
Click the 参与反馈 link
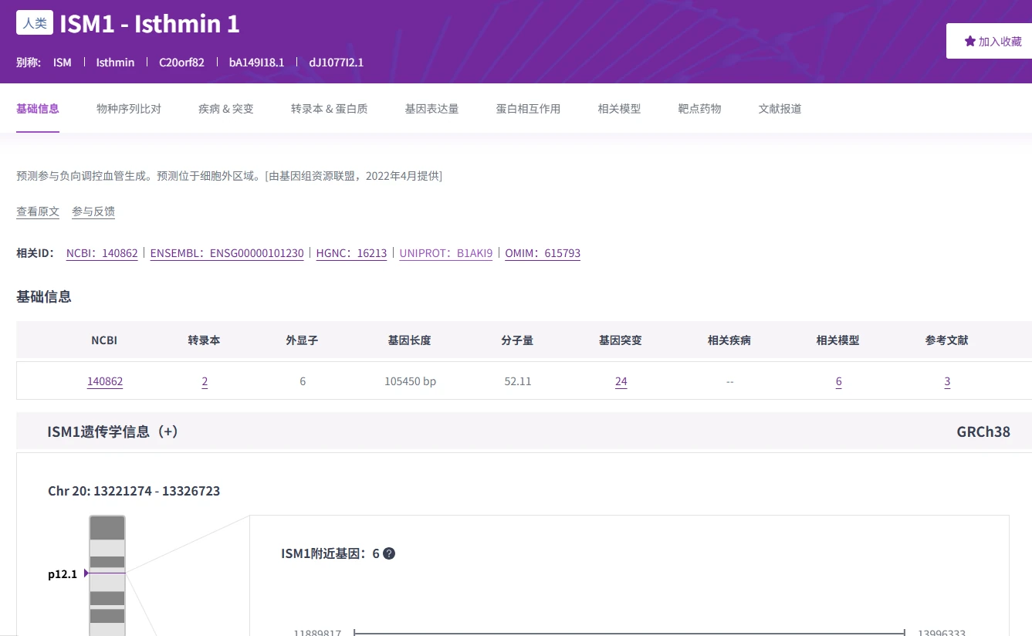pos(93,211)
